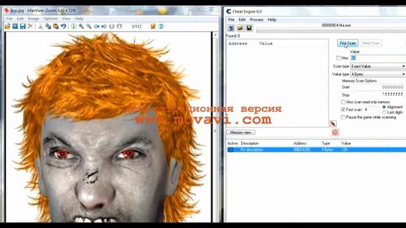Click the IrfanView about question-mark icon
The width and height of the screenshot is (406, 228).
pyautogui.click(x=161, y=26)
